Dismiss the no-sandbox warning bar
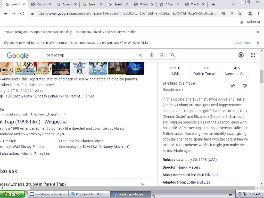This screenshot has width=264, height=198. (x=258, y=32)
